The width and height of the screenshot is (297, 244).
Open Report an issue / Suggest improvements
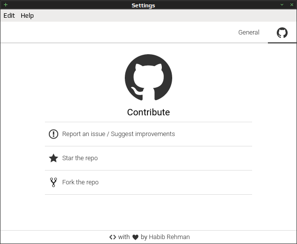pos(148,134)
